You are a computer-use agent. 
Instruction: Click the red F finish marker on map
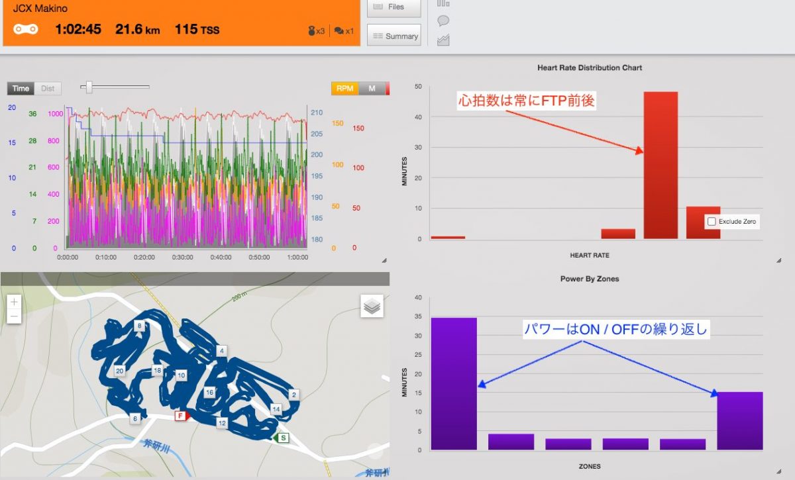tap(180, 416)
